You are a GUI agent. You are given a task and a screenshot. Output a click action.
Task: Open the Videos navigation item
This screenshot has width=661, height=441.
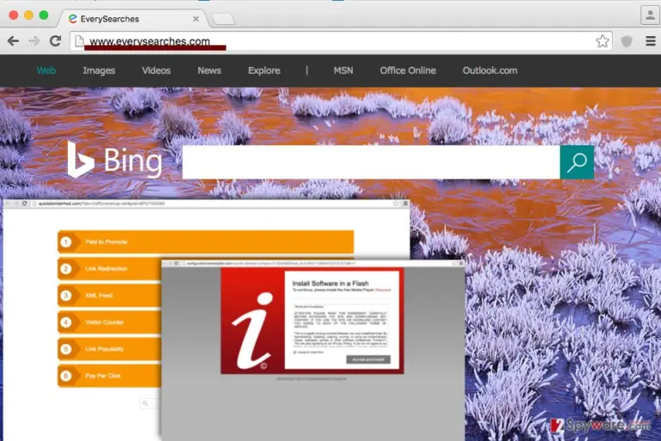156,70
